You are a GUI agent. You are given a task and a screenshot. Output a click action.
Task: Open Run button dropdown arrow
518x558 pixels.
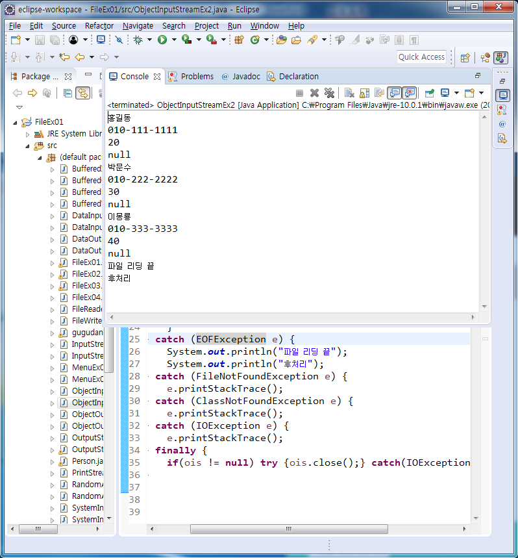tap(174, 40)
